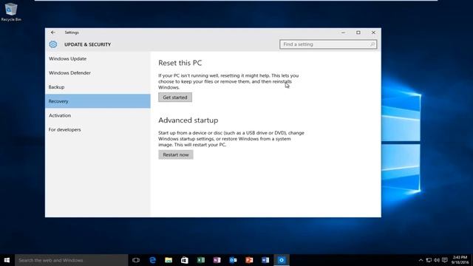This screenshot has height=266, width=473.
Task: Minimize the Settings window
Action: 343,33
